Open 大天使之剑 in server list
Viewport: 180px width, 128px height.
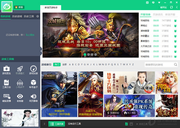tap(146, 46)
